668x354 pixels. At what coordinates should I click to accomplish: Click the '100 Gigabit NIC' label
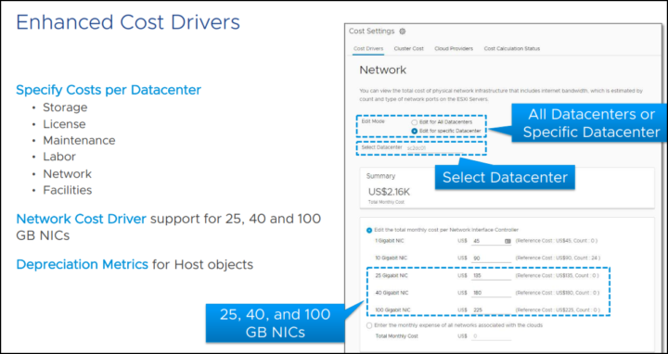coord(392,310)
